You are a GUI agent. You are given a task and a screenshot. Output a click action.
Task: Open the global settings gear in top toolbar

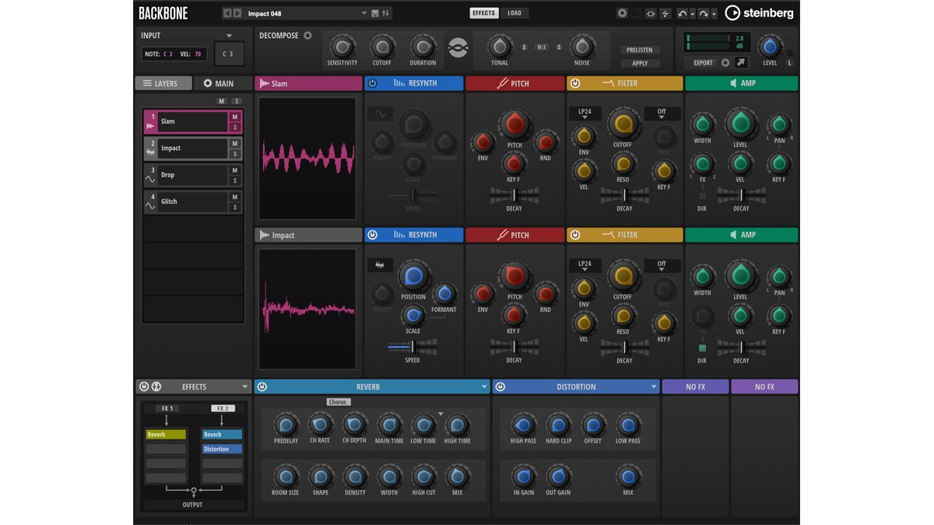(621, 12)
